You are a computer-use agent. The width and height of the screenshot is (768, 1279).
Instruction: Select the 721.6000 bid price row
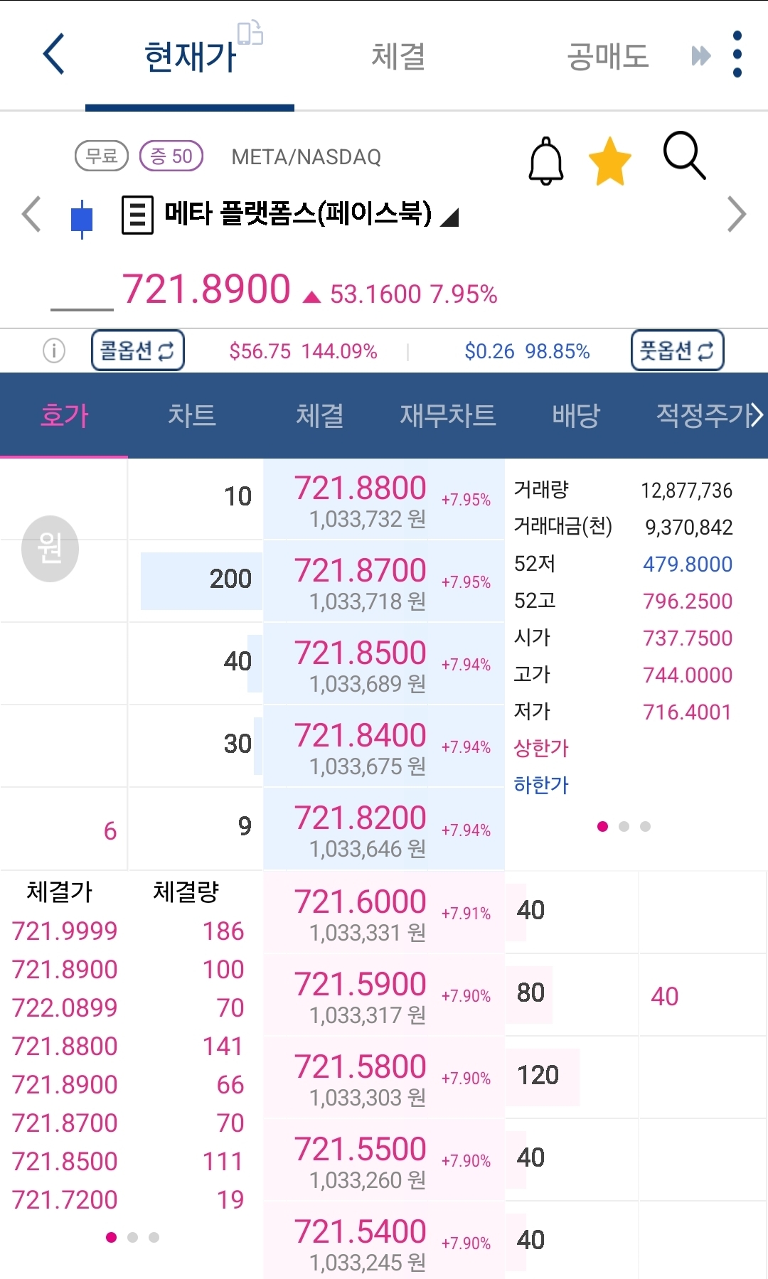384,912
